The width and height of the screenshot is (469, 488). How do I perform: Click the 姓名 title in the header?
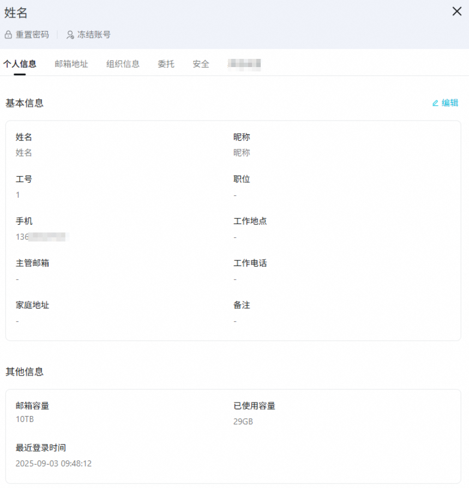[16, 13]
